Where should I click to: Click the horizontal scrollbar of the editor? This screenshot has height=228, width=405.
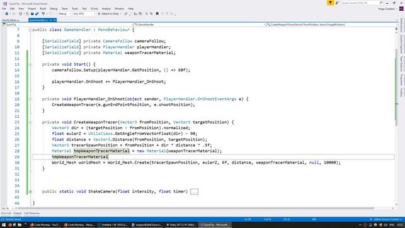[196, 208]
